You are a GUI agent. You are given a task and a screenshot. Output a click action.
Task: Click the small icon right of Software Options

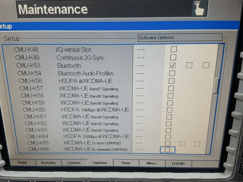pos(225,40)
